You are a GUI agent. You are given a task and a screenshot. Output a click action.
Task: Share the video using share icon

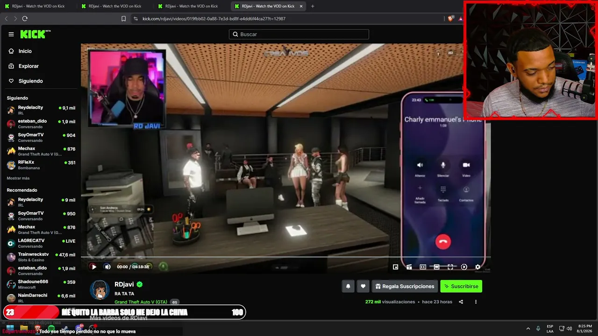point(461,302)
